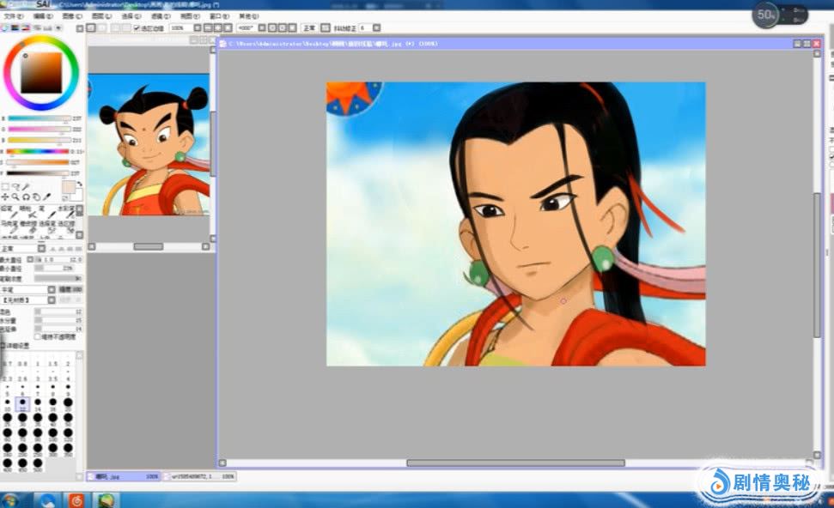
Task: Toggle the 详细设置 (advanced settings) checkbox
Action: pyautogui.click(x=3, y=346)
